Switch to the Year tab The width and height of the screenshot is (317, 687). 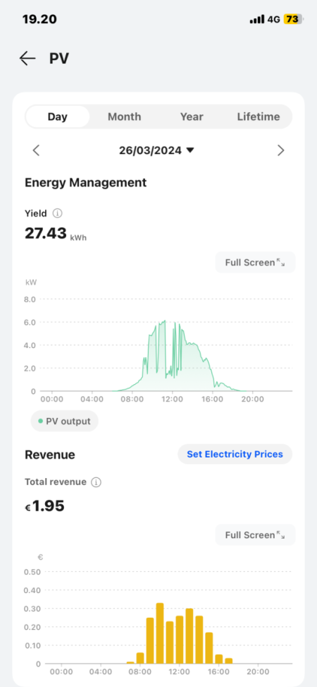click(x=192, y=117)
